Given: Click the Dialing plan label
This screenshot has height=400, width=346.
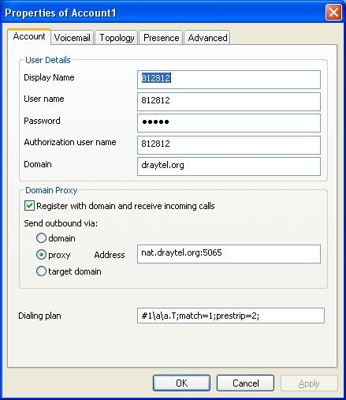Looking at the screenshot, I should [x=39, y=316].
